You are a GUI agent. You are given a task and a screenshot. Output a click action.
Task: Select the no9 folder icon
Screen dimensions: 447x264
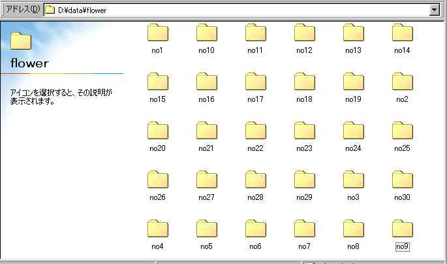(x=403, y=229)
